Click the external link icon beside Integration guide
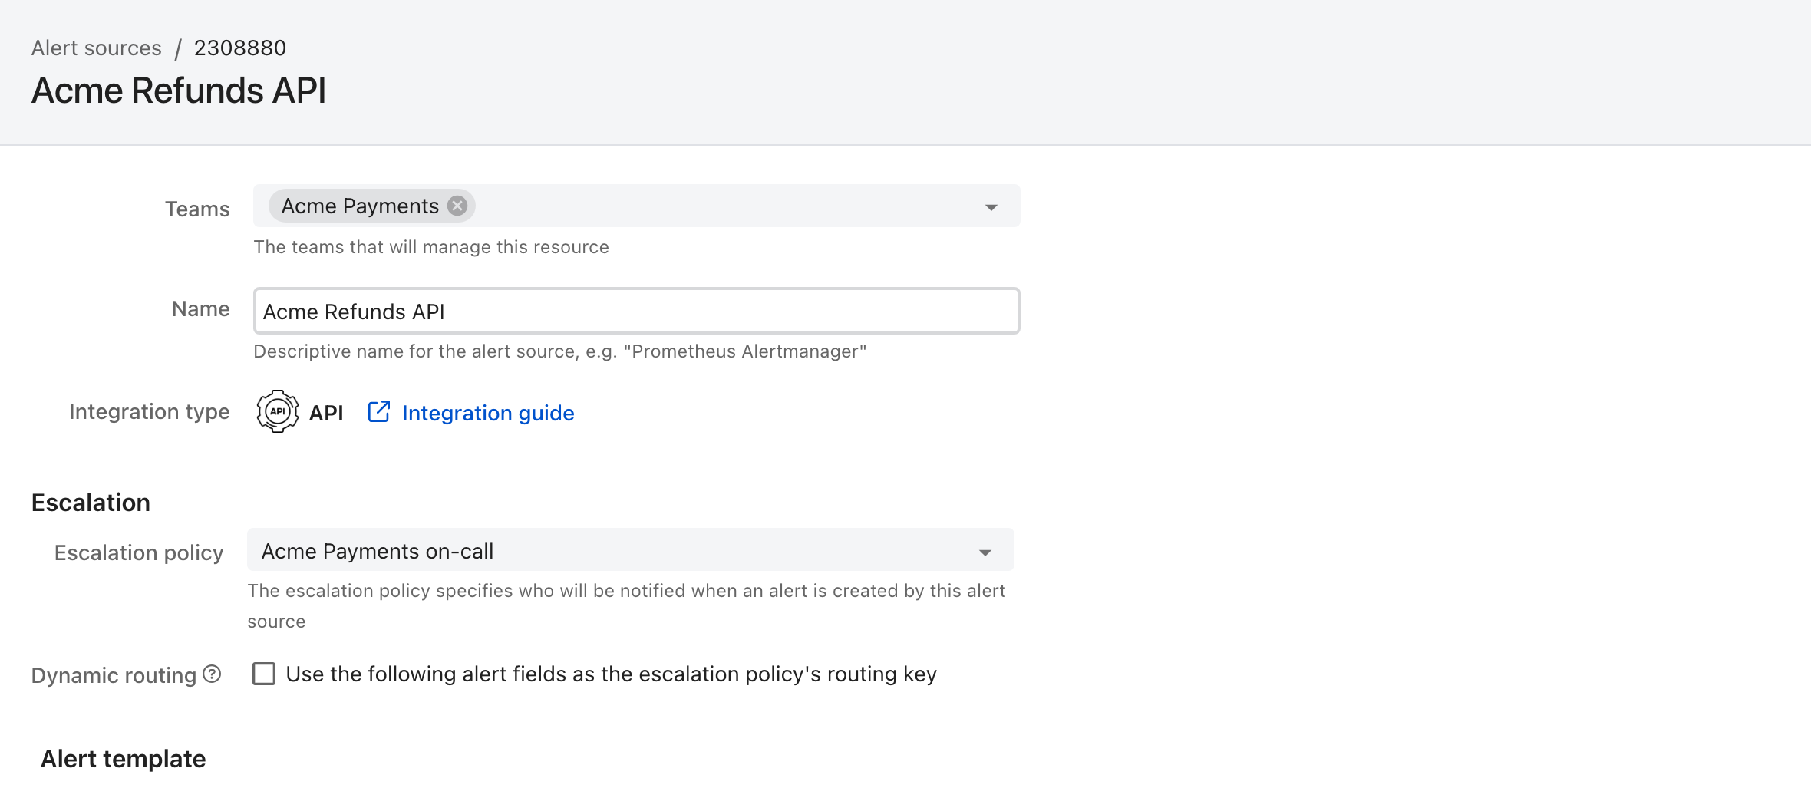Image resolution: width=1811 pixels, height=798 pixels. click(379, 412)
